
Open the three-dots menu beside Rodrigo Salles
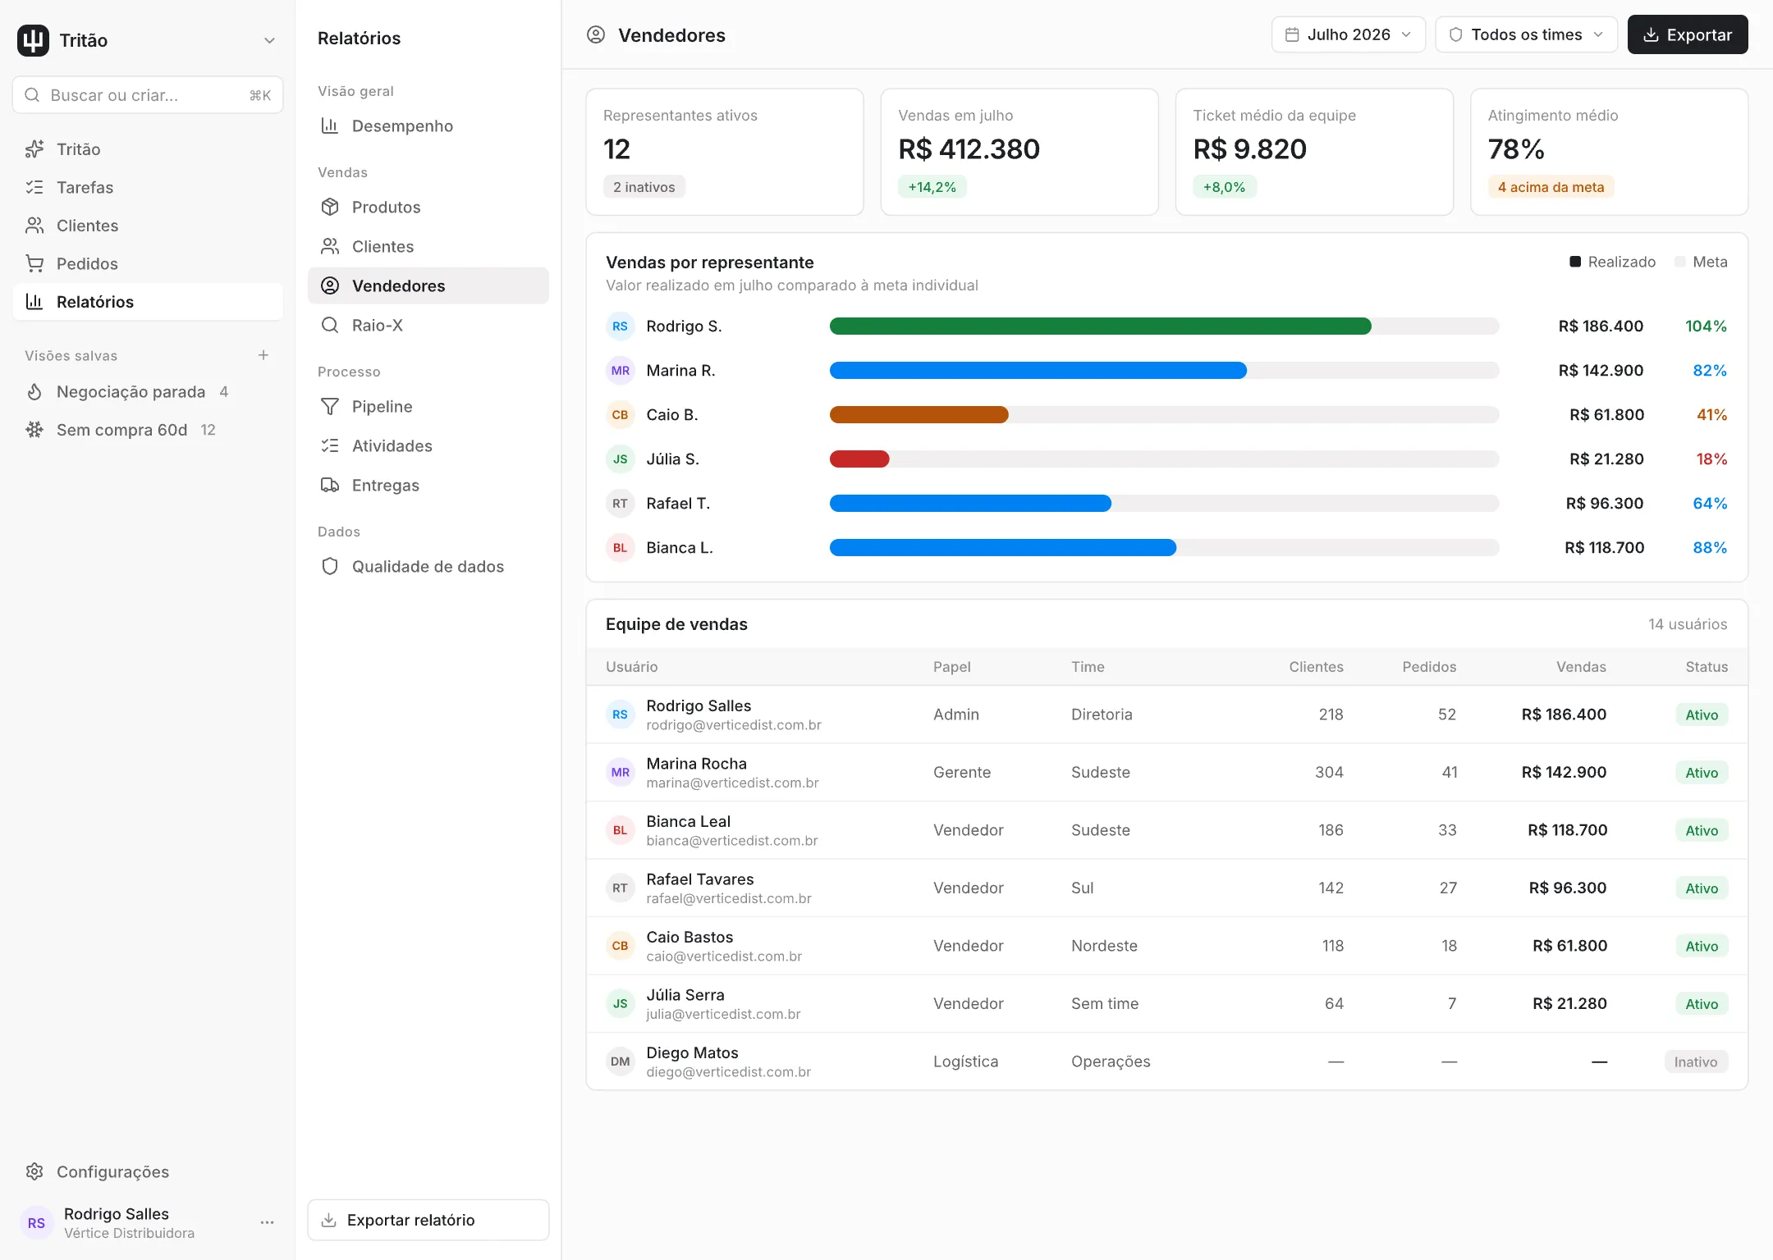267,1222
